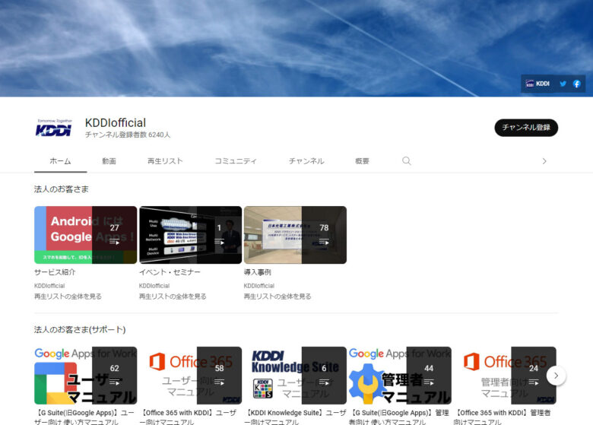This screenshot has height=425, width=593.
Task: Click the KDDI channel avatar logo
Action: click(x=54, y=128)
